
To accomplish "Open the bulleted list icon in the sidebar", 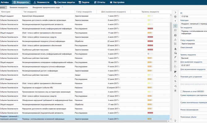I will [175, 44].
